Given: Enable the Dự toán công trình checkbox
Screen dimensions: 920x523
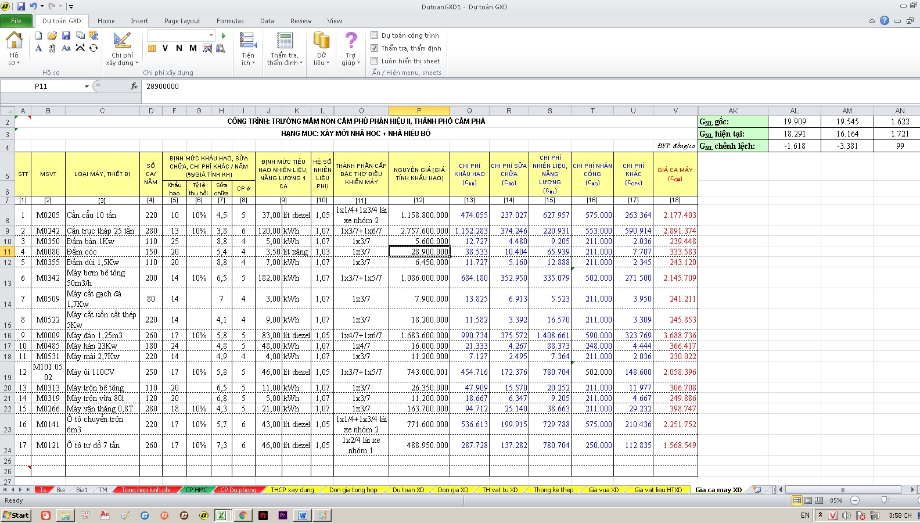Looking at the screenshot, I should pyautogui.click(x=375, y=35).
